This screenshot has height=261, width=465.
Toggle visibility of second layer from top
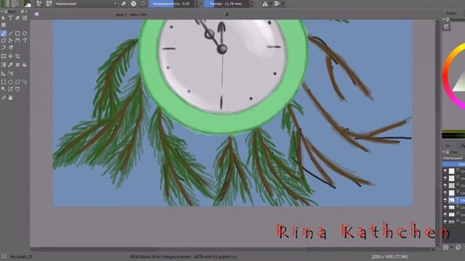[x=445, y=178]
